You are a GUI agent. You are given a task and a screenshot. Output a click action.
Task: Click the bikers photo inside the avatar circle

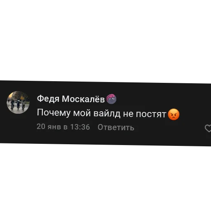point(18,102)
